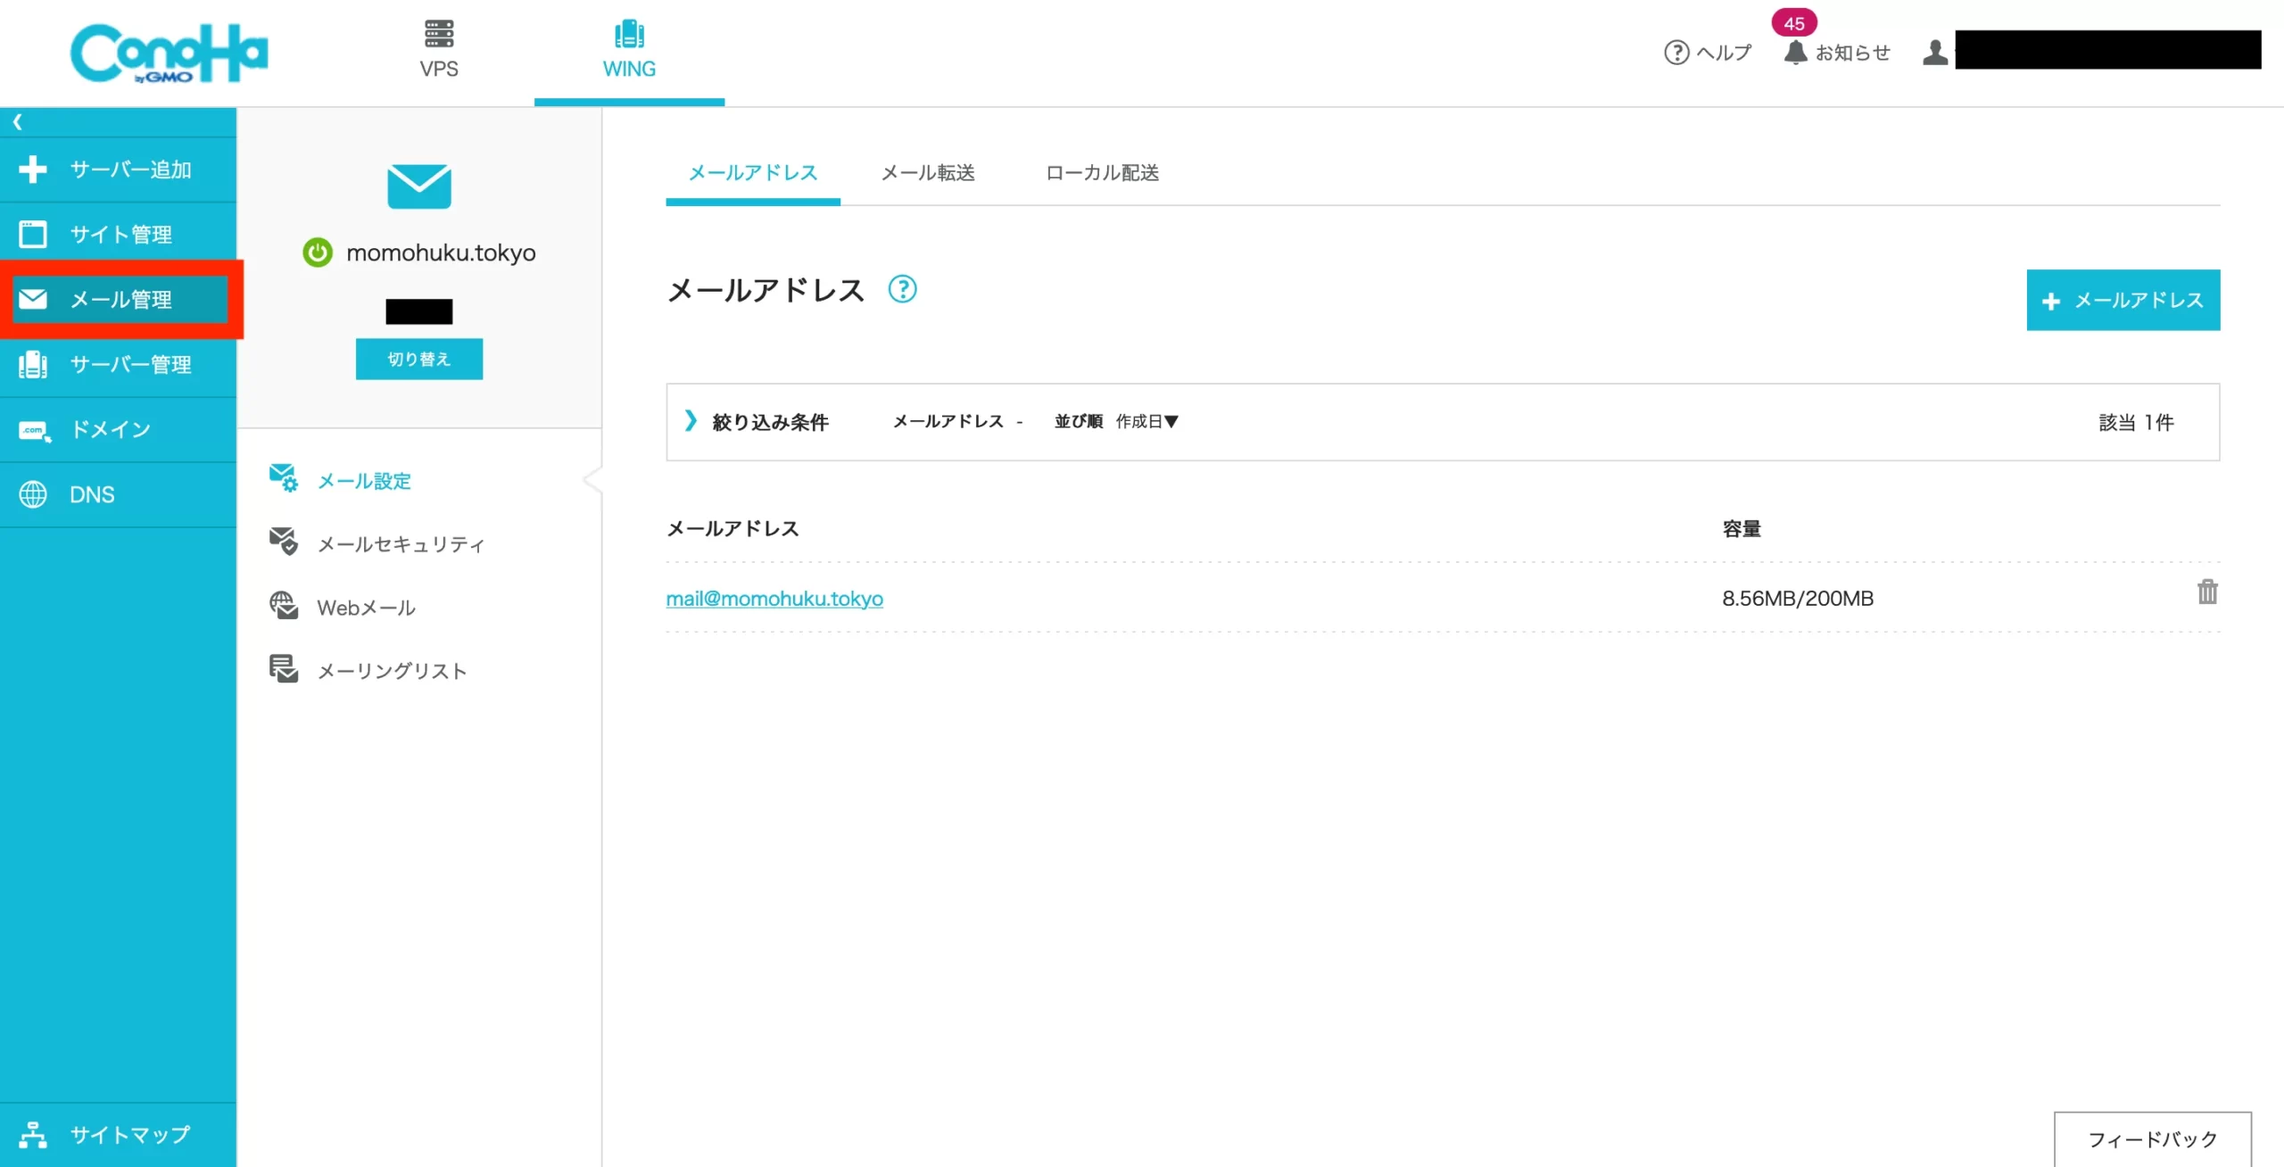Collapse the left sidebar with the chevron
2284x1167 pixels.
tap(17, 121)
